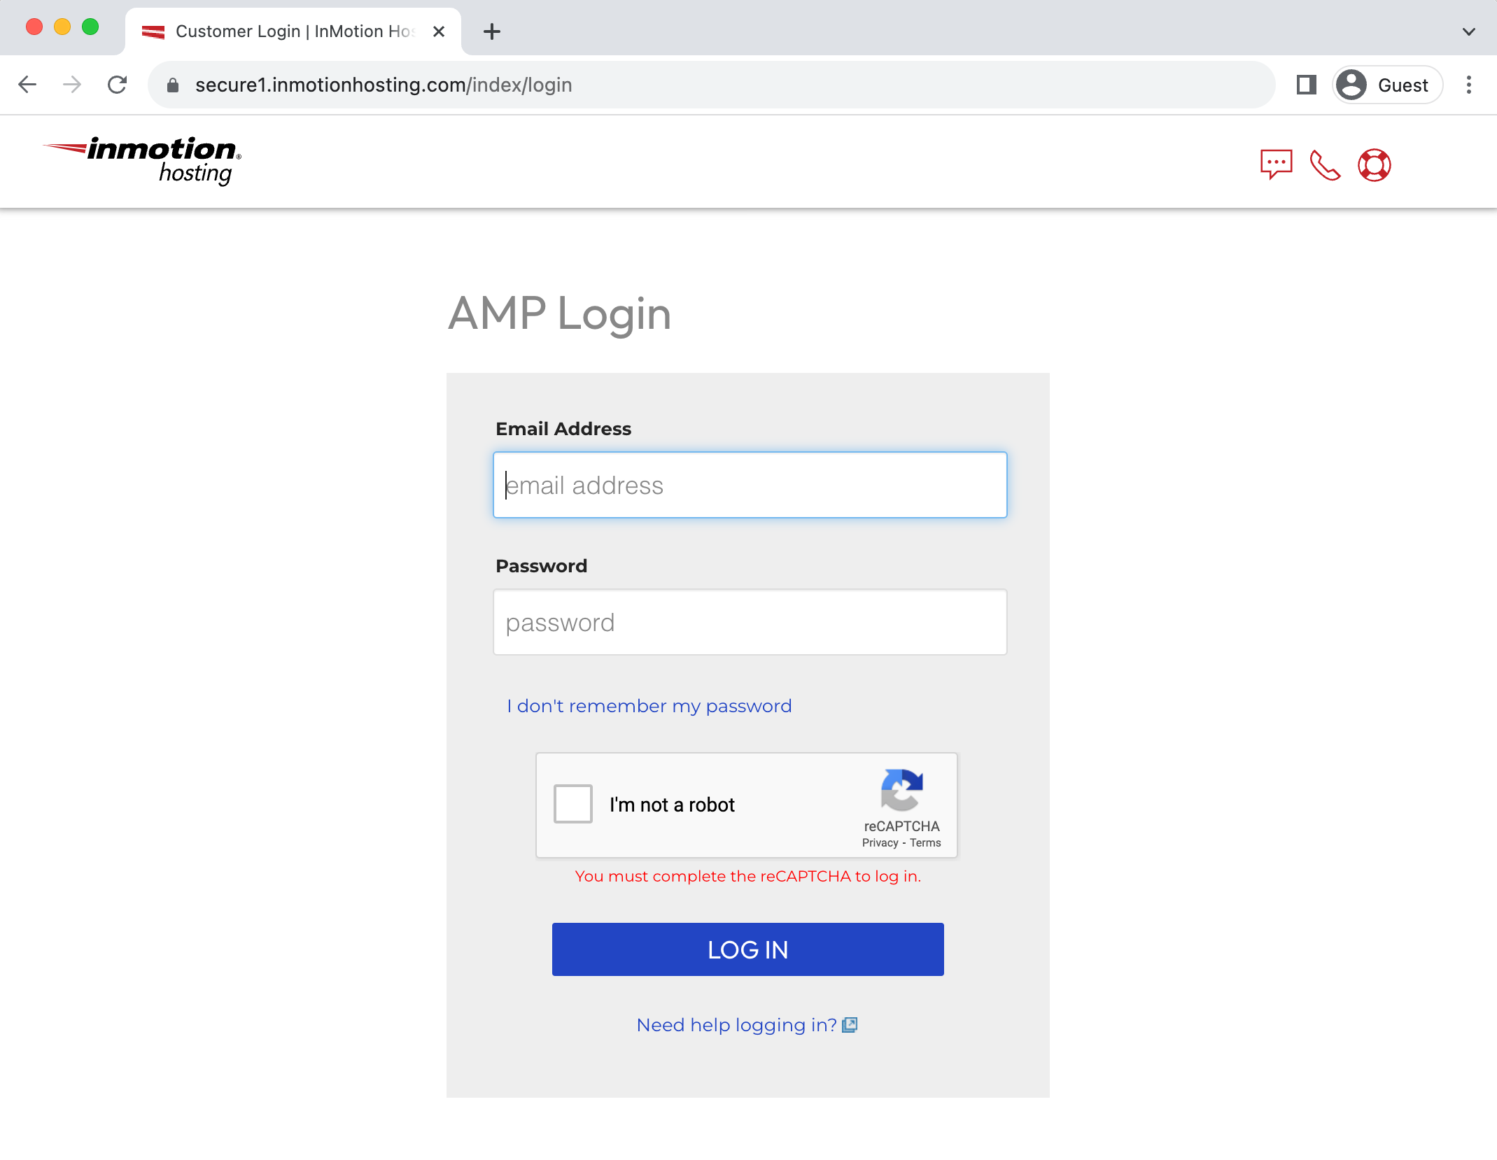
Task: Focus the Email Address input field
Action: 750,485
